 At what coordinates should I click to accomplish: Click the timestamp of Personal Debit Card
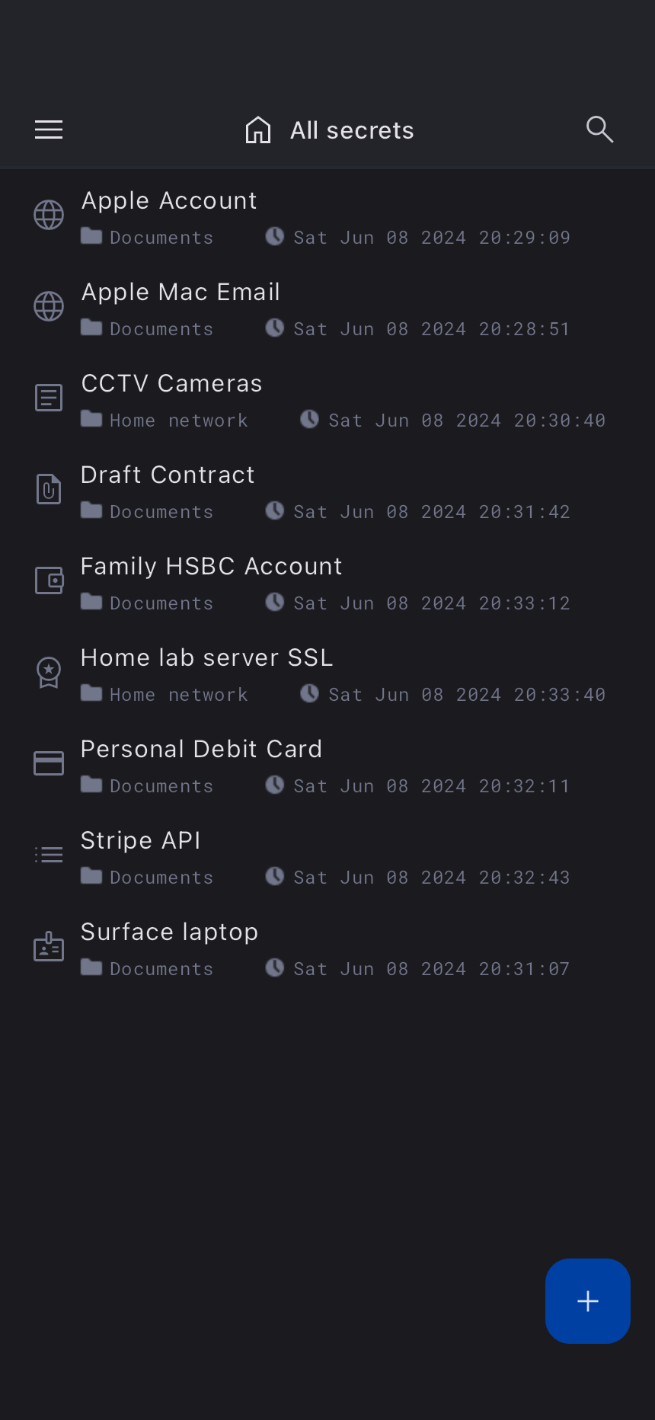pos(431,786)
